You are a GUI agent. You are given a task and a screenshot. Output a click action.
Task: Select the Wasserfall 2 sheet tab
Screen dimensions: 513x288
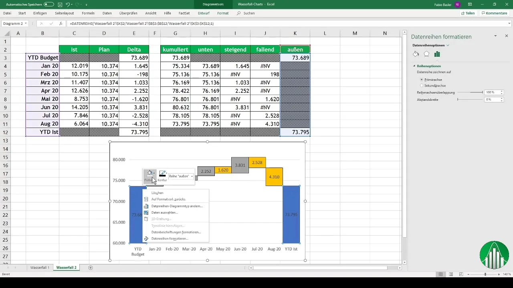coord(67,267)
